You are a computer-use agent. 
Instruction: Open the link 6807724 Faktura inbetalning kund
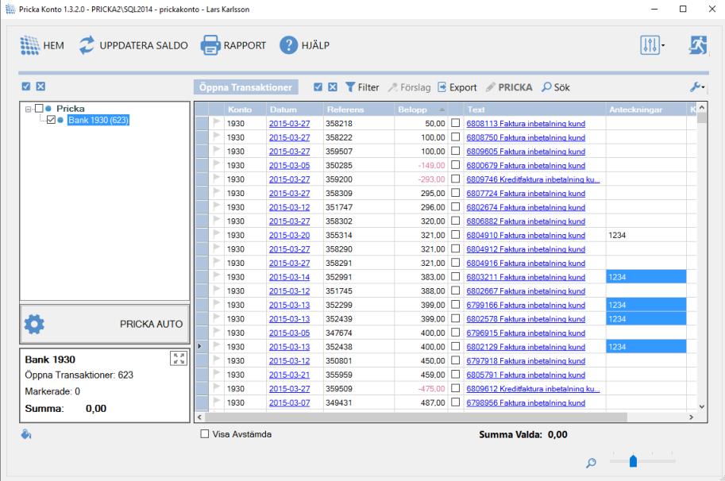526,194
